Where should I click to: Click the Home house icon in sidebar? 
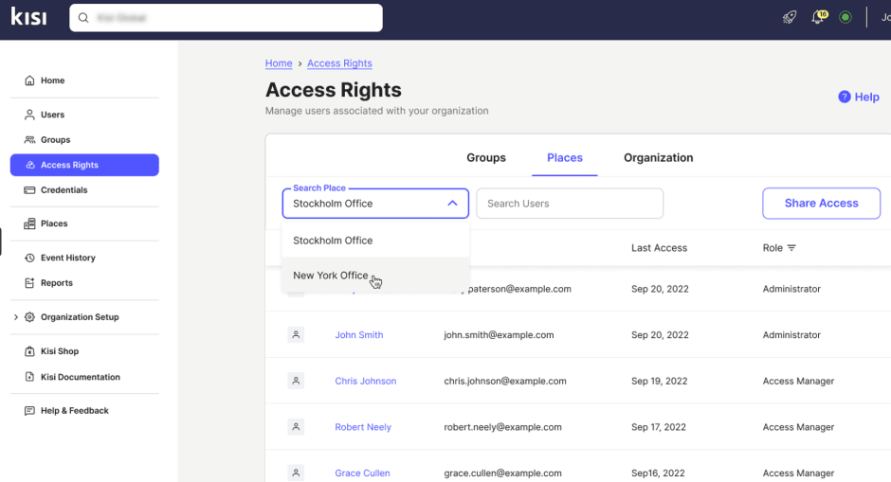point(29,80)
